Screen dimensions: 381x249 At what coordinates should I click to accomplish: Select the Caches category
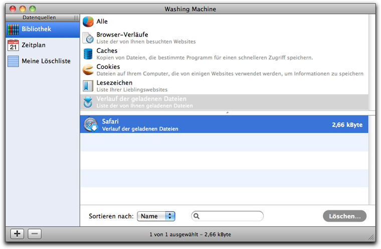(224, 54)
